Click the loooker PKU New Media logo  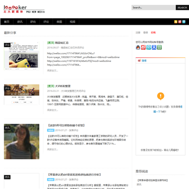tap(24, 9)
